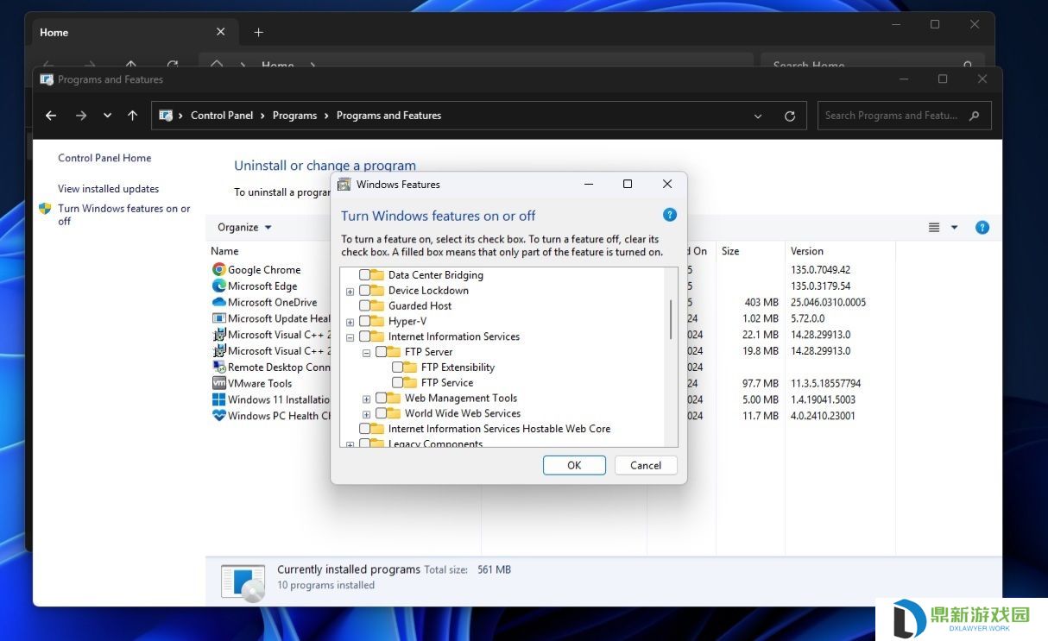Click the Microsoft OneDrive cloud icon
The image size is (1048, 641).
tap(219, 302)
